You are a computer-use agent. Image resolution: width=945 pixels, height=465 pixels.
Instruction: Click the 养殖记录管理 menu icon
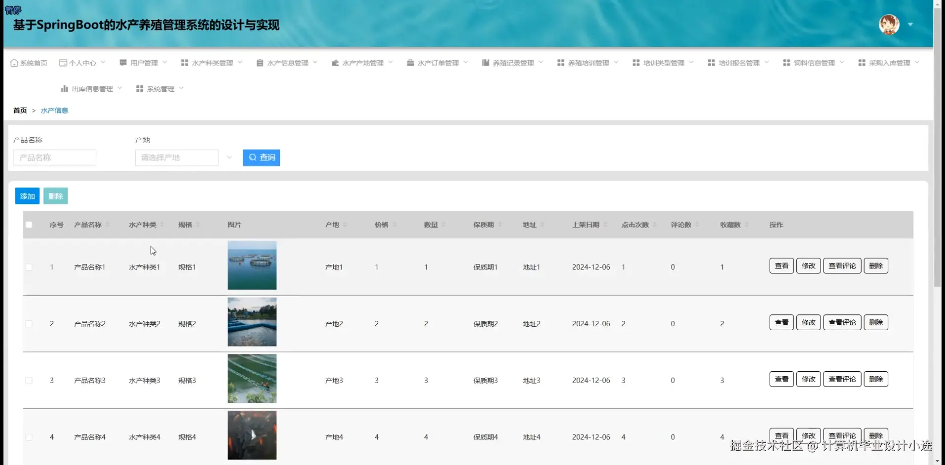485,63
